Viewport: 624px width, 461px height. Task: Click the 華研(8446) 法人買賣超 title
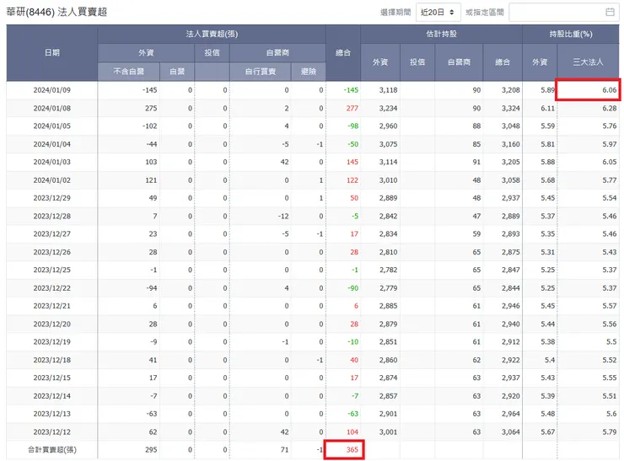[x=56, y=12]
